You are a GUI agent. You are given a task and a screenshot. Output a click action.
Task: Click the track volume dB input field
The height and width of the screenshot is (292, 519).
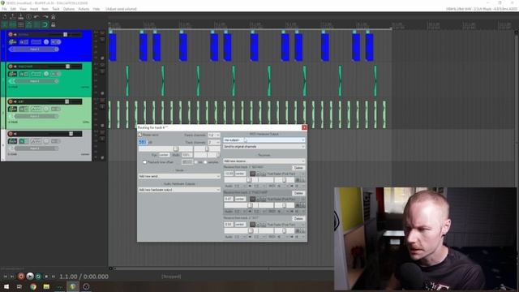coord(143,142)
